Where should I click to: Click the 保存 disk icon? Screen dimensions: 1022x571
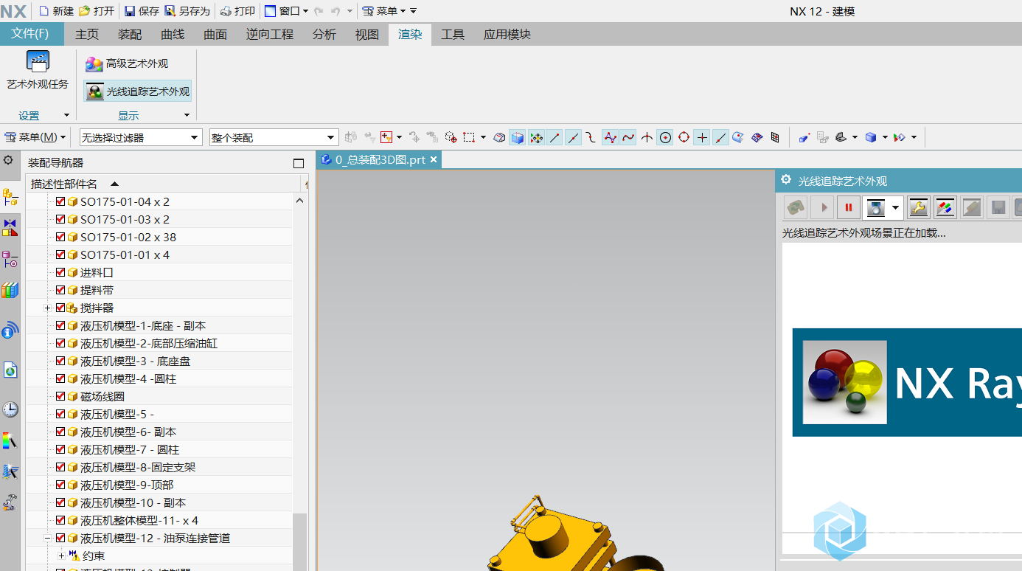pyautogui.click(x=130, y=11)
